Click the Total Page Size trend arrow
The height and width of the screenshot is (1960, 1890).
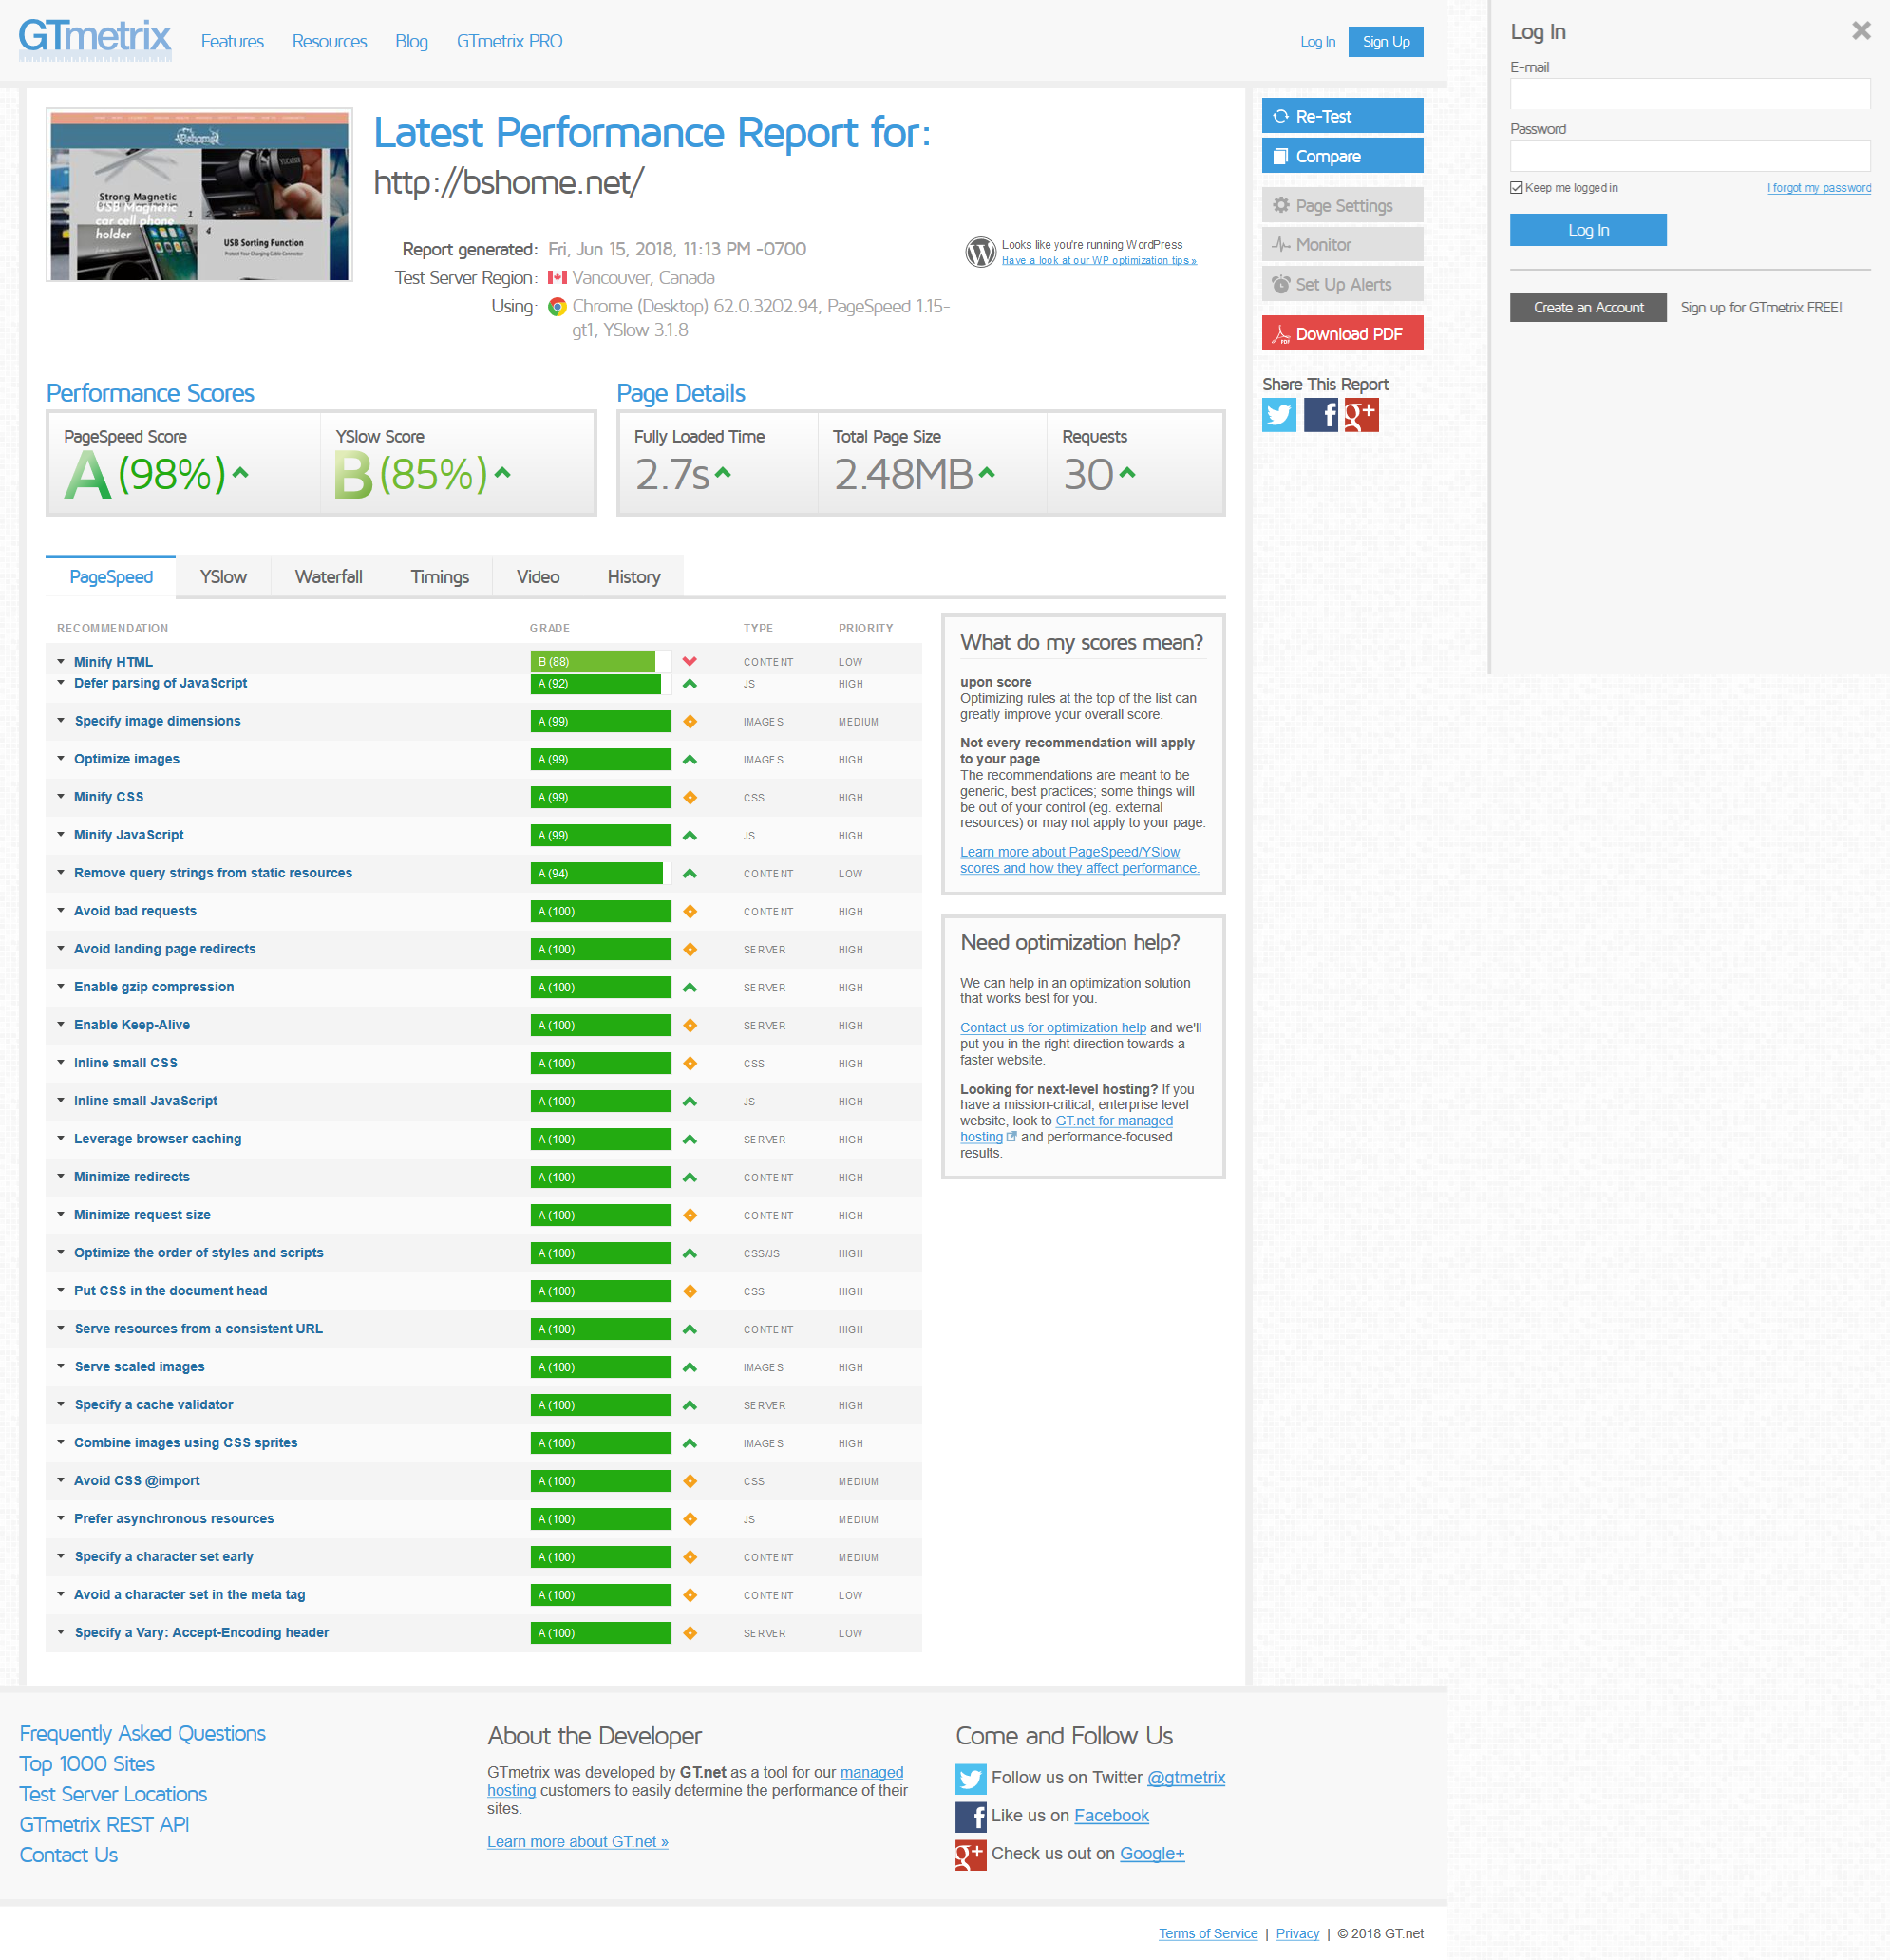pyautogui.click(x=987, y=473)
